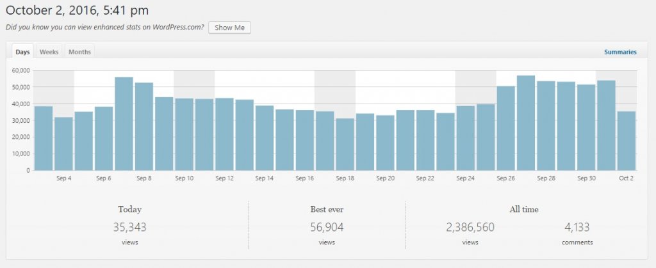Click the All time heading

click(524, 210)
